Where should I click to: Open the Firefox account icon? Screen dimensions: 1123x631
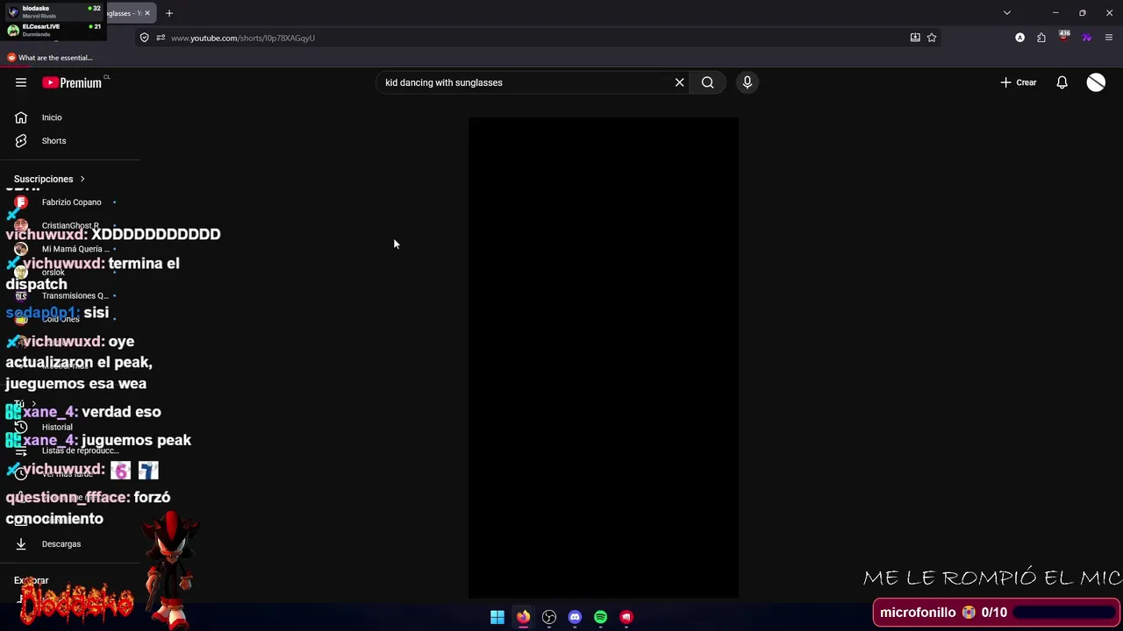(1019, 38)
